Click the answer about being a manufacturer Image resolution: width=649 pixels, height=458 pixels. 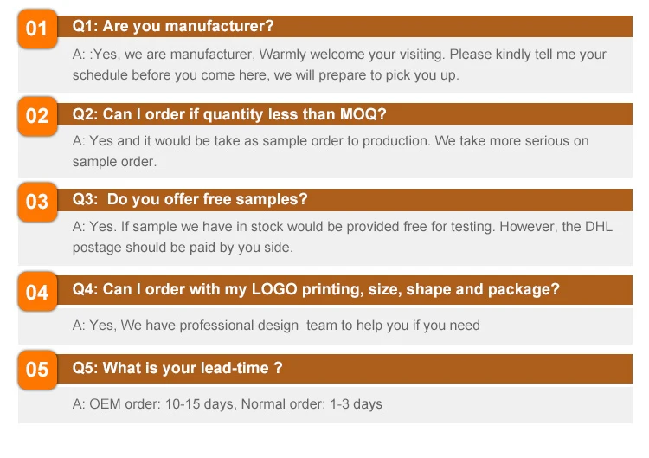337,64
